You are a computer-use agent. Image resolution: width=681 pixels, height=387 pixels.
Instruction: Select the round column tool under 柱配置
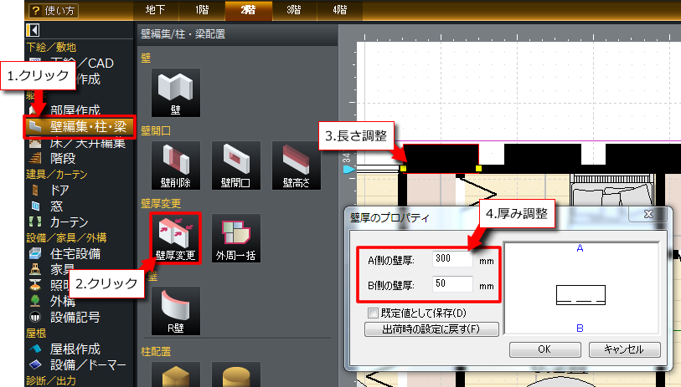pos(236,374)
